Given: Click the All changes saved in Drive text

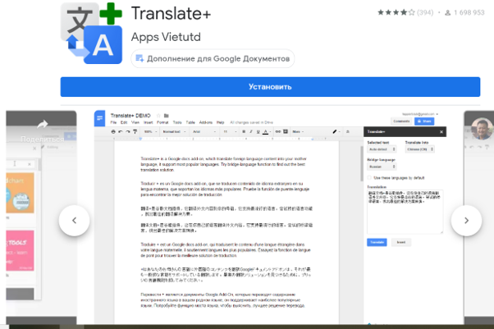Looking at the screenshot, I should pyautogui.click(x=251, y=122).
